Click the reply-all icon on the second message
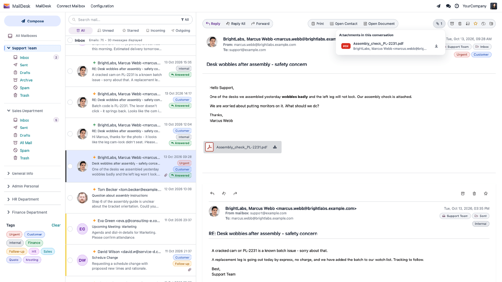This screenshot has width=502, height=282. pos(224,193)
